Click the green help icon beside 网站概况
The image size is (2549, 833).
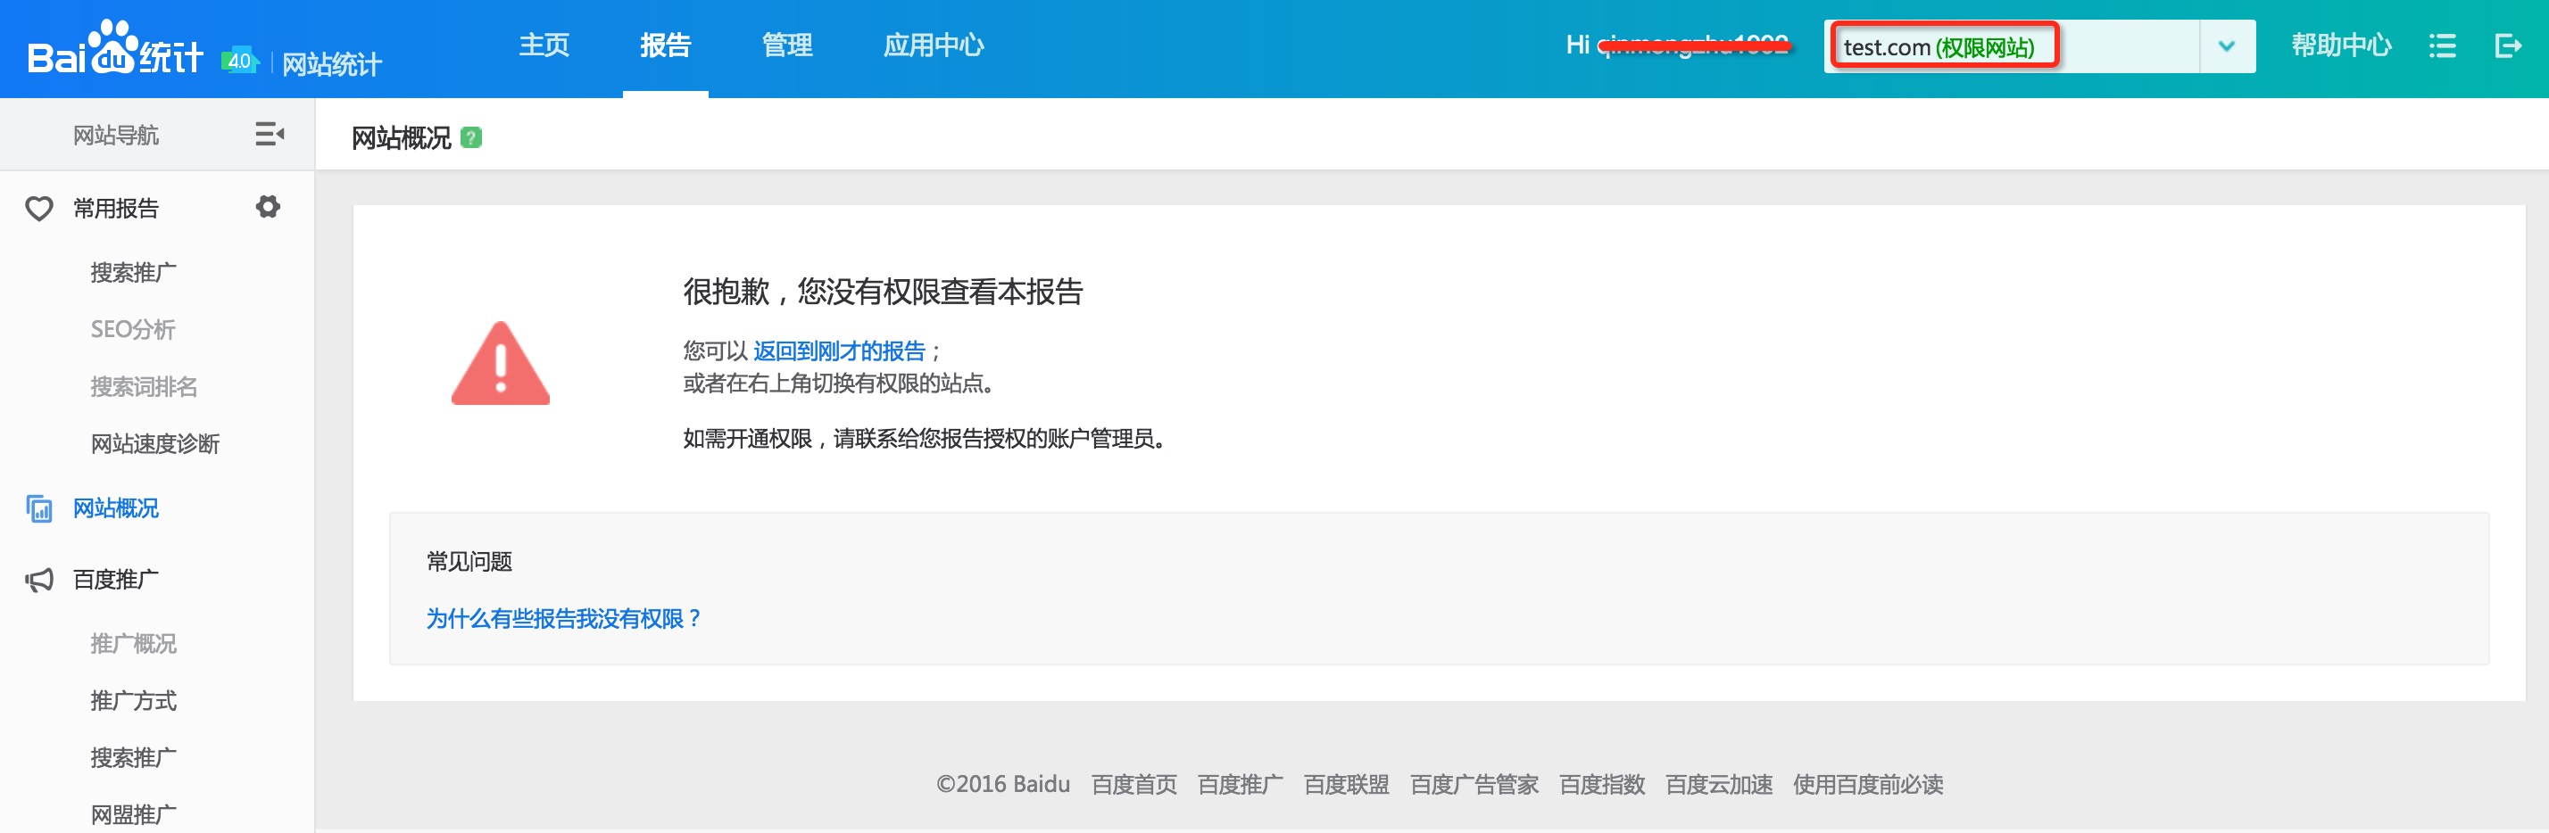click(472, 137)
